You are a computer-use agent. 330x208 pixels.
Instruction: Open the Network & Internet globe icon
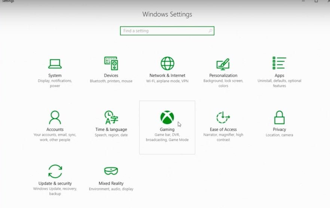167,63
